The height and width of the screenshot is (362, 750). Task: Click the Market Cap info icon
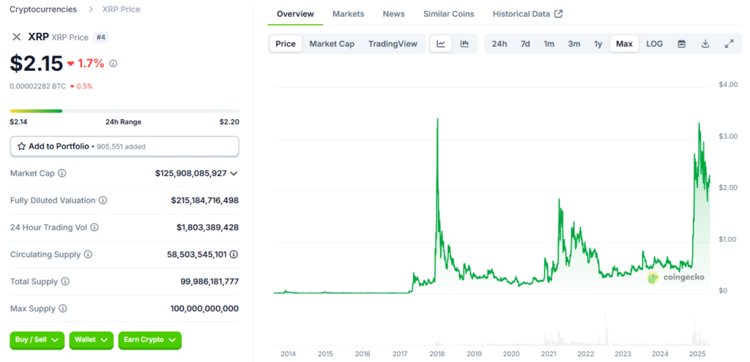62,173
